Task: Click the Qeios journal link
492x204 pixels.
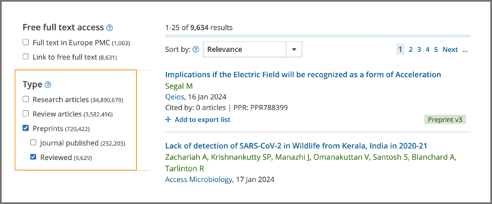Action: click(x=175, y=97)
